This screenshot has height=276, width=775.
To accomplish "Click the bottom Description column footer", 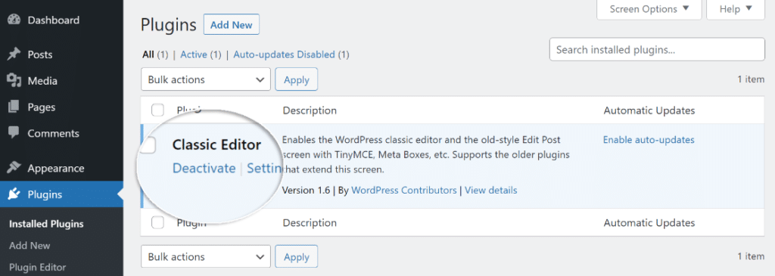I will pos(310,223).
